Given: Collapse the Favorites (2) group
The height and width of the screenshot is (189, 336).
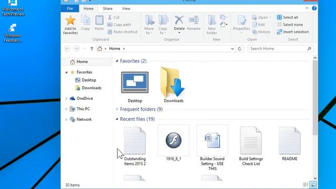Looking at the screenshot, I should pyautogui.click(x=117, y=61).
